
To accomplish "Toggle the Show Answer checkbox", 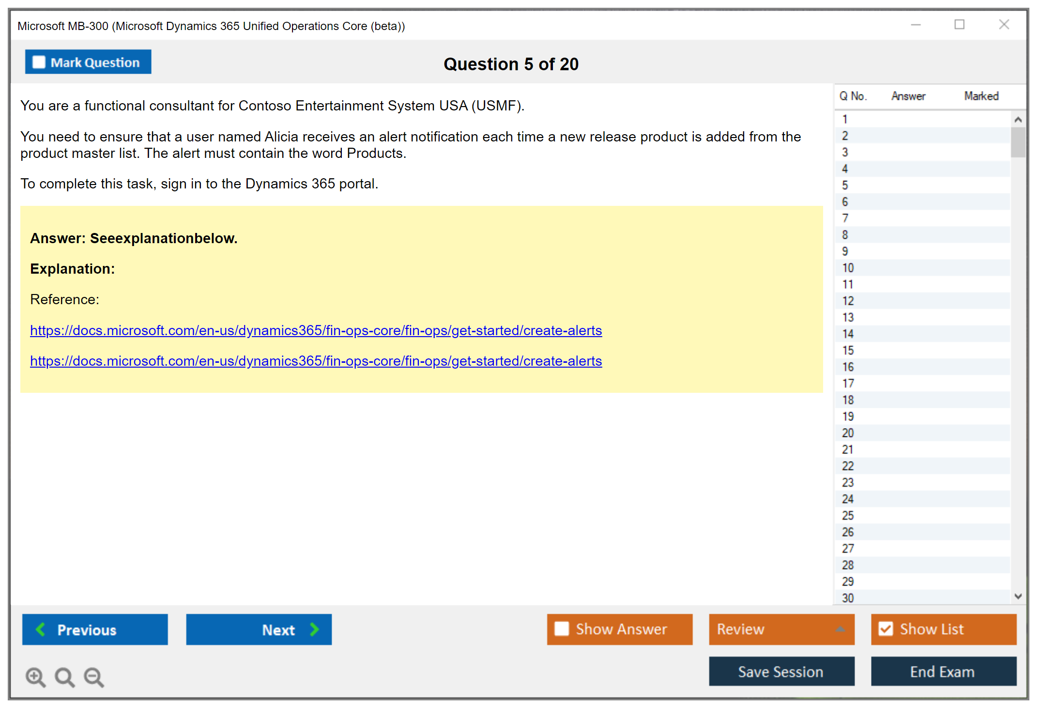I will pyautogui.click(x=562, y=629).
